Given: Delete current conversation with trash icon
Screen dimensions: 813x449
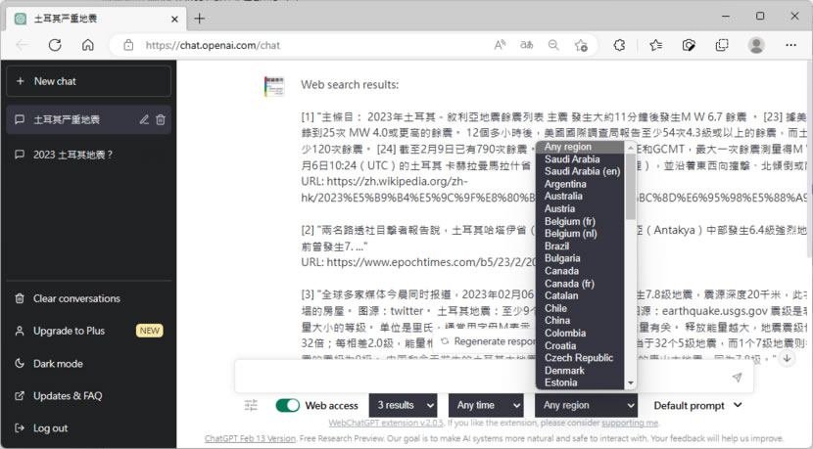Looking at the screenshot, I should tap(161, 119).
